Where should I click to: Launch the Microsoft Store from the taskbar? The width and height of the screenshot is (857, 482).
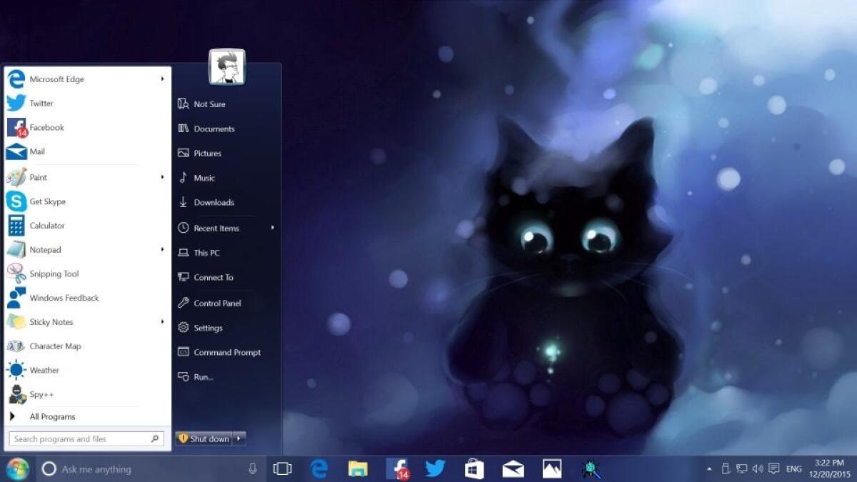click(473, 469)
